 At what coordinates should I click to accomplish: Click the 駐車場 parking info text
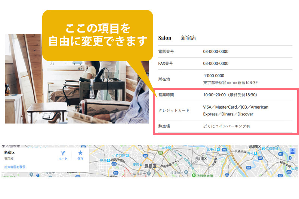pyautogui.click(x=226, y=126)
